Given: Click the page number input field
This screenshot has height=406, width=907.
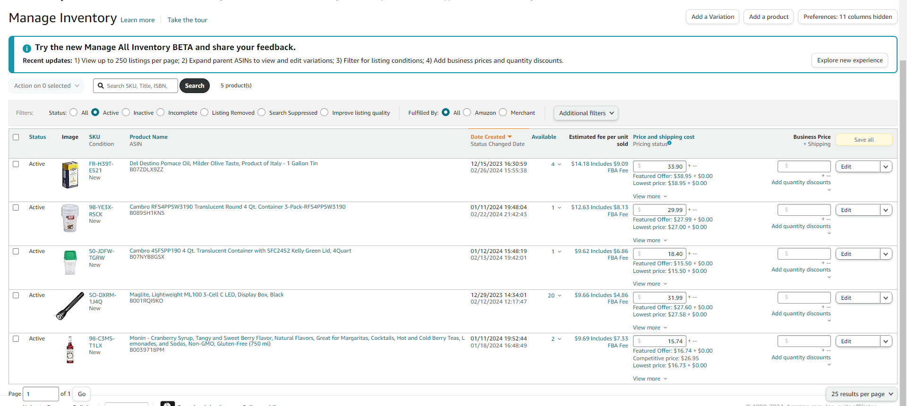Looking at the screenshot, I should (x=41, y=394).
